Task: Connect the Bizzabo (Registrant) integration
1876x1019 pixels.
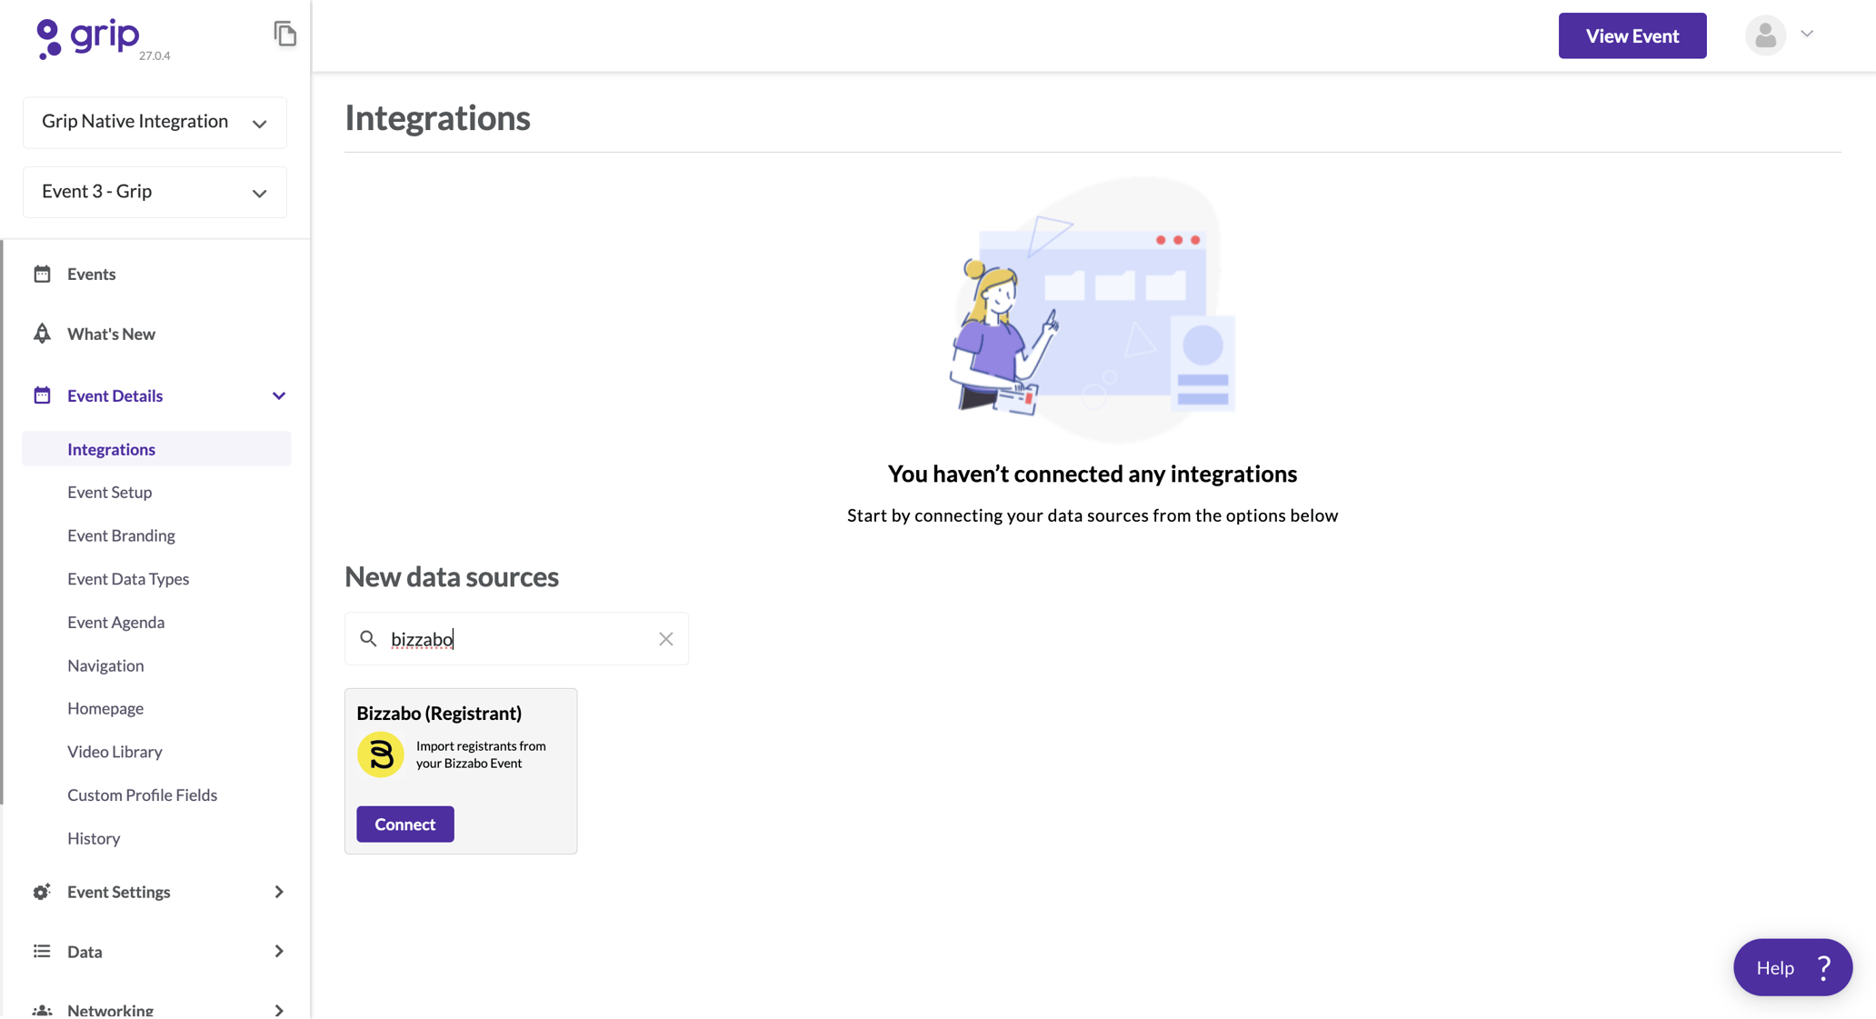Action: click(x=404, y=824)
